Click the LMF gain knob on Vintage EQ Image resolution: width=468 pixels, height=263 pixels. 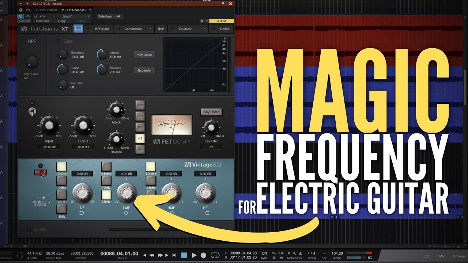pyautogui.click(x=127, y=193)
